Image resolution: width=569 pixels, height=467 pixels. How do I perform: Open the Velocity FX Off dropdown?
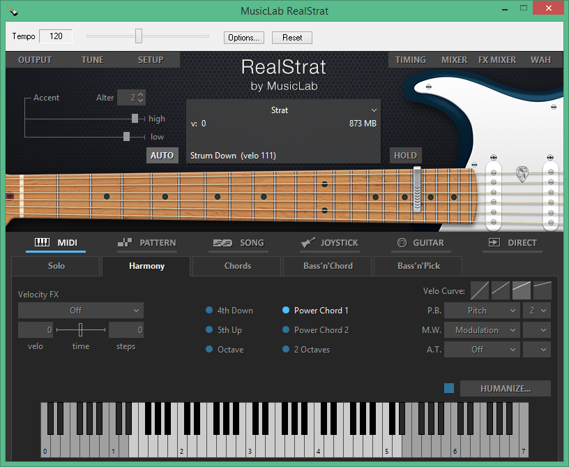pos(81,311)
